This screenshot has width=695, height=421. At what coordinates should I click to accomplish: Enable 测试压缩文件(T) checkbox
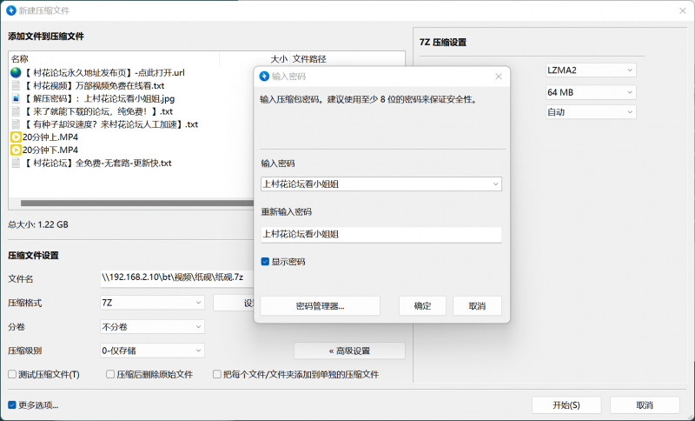(x=12, y=375)
